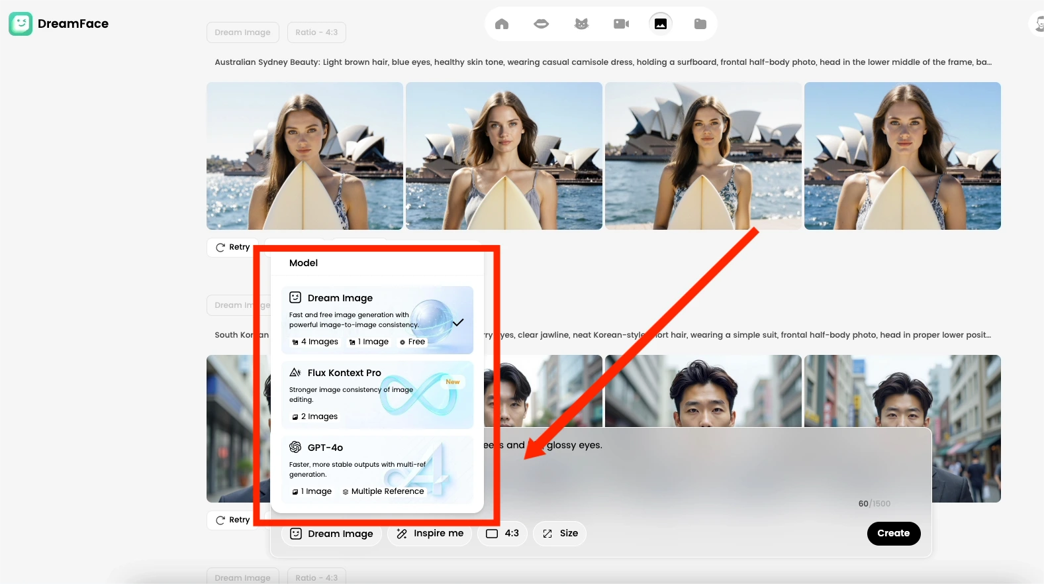The image size is (1044, 584).
Task: Open the folder icon in top navigation
Action: [700, 24]
